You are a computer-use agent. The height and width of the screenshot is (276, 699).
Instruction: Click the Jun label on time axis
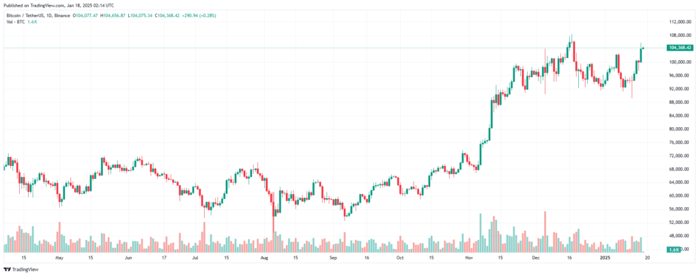[x=129, y=258]
